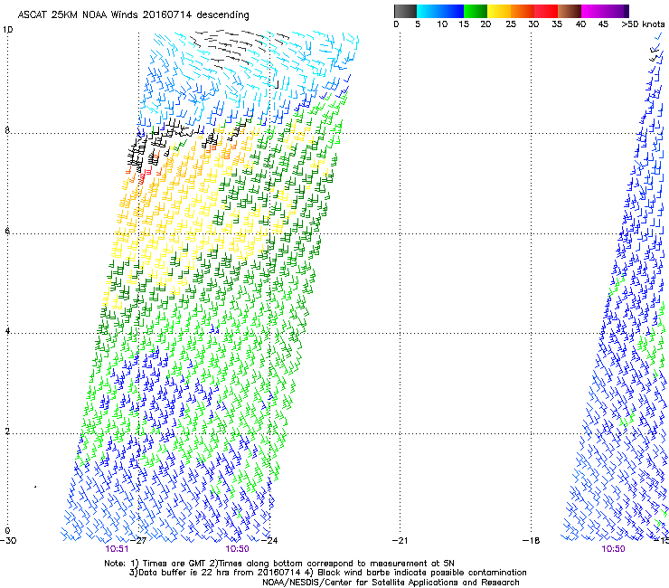The image size is (669, 588).
Task: Click the '25' label under the color bar
Action: pyautogui.click(x=511, y=24)
